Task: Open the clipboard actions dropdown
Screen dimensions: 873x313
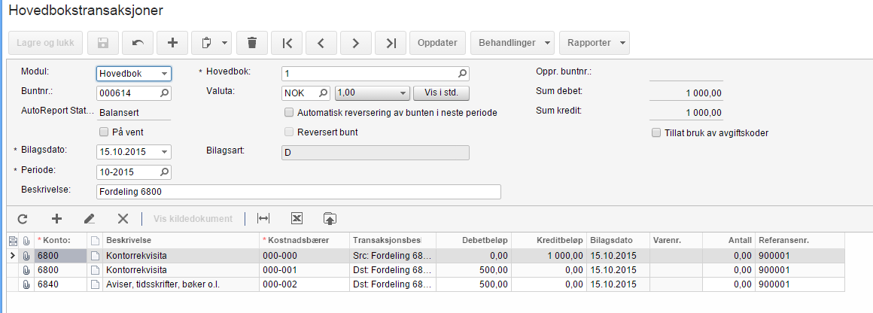Action: coord(211,43)
